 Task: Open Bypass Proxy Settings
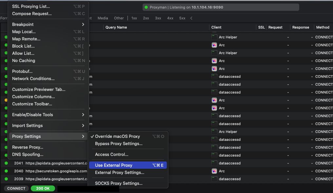128,144
